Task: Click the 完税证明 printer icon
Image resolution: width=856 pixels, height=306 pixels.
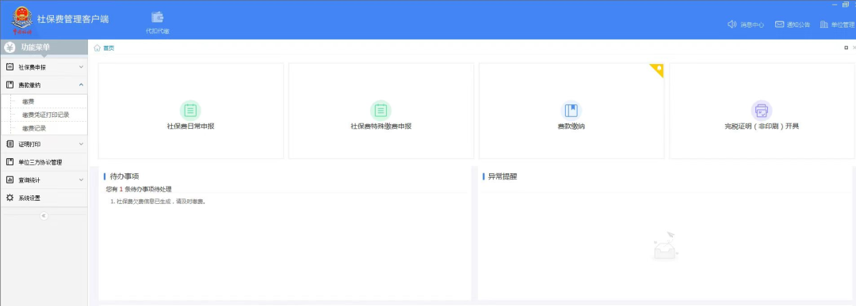Action: pos(762,111)
